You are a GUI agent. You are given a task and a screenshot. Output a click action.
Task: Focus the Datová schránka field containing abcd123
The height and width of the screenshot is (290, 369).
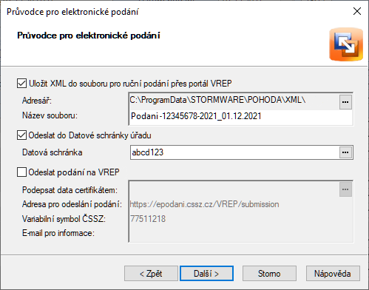235,152
